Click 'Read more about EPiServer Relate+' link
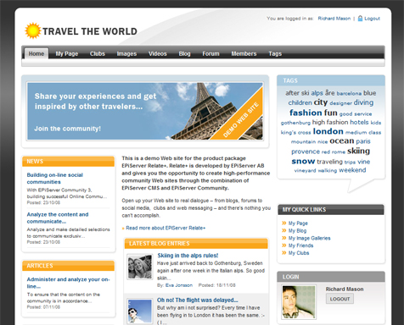The width and height of the screenshot is (404, 325). coord(166,228)
